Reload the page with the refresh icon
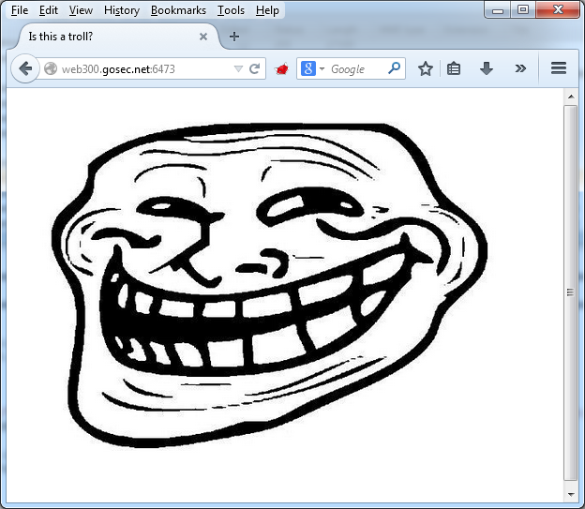 [x=254, y=68]
